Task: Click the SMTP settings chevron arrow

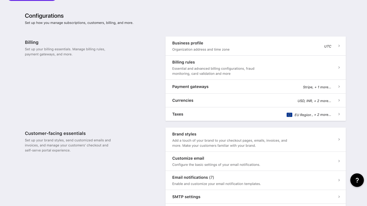Action: click(339, 197)
